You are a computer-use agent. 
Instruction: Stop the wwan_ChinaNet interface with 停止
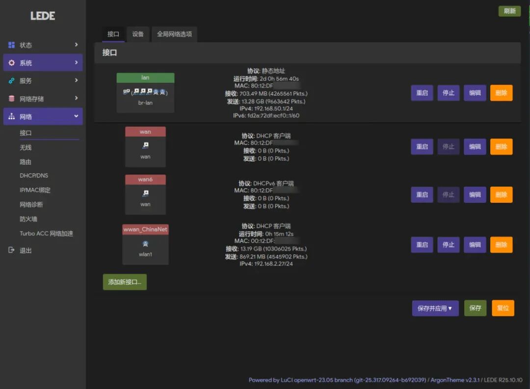click(x=449, y=245)
